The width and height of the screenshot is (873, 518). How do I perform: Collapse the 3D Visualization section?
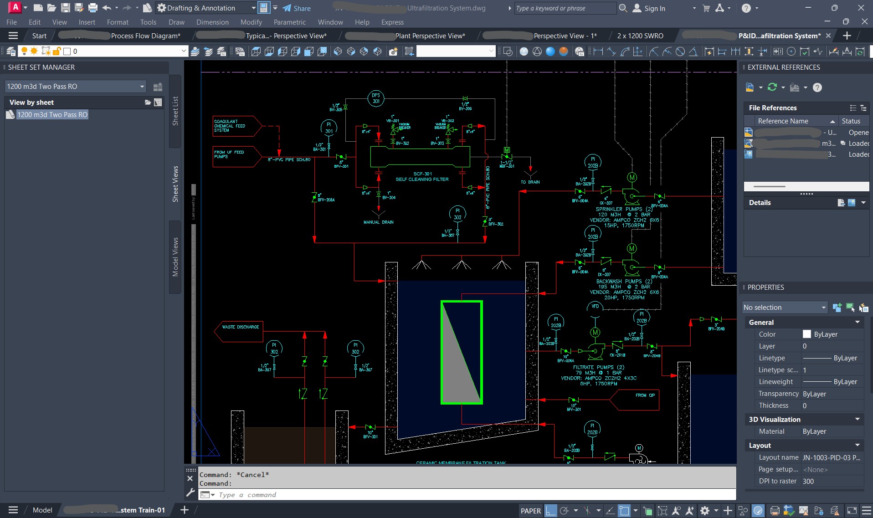point(857,419)
